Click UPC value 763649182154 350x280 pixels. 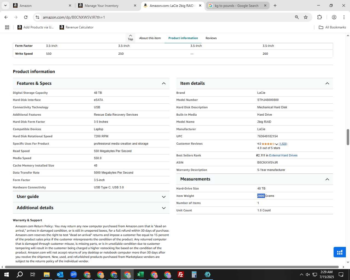point(267,136)
